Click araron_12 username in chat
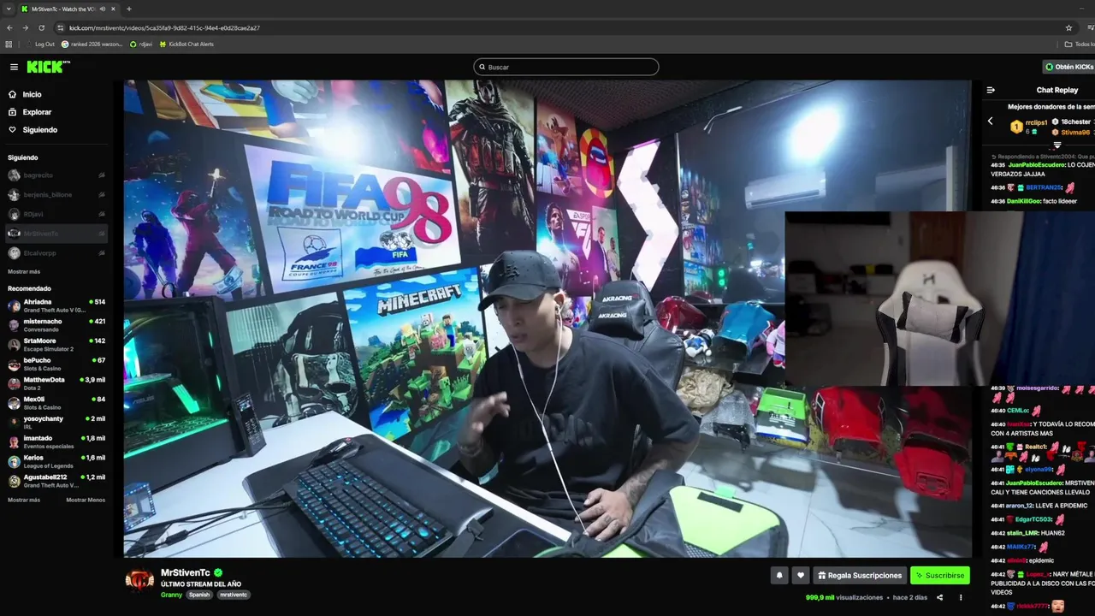Screen dimensions: 1095x616 click(x=1021, y=506)
